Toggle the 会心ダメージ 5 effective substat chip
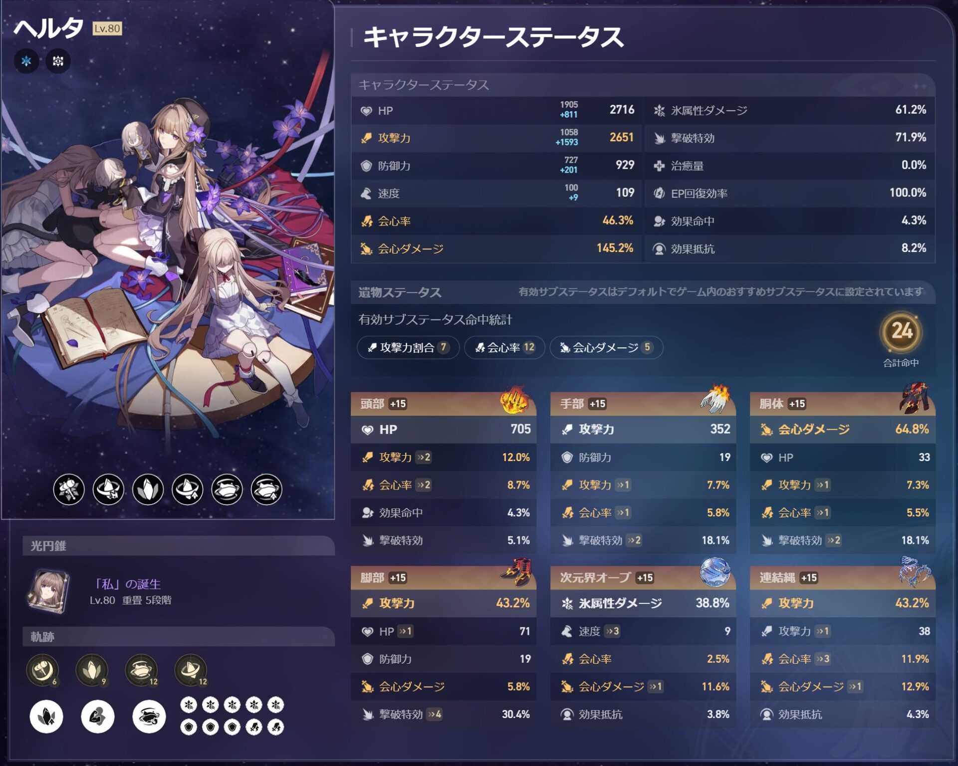This screenshot has height=766, width=958. coord(606,347)
